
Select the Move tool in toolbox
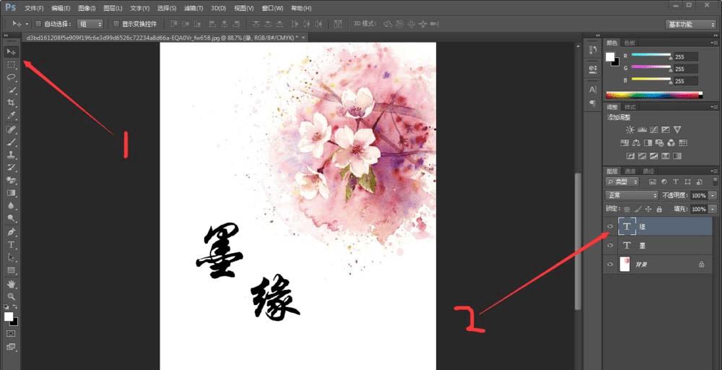click(x=11, y=51)
